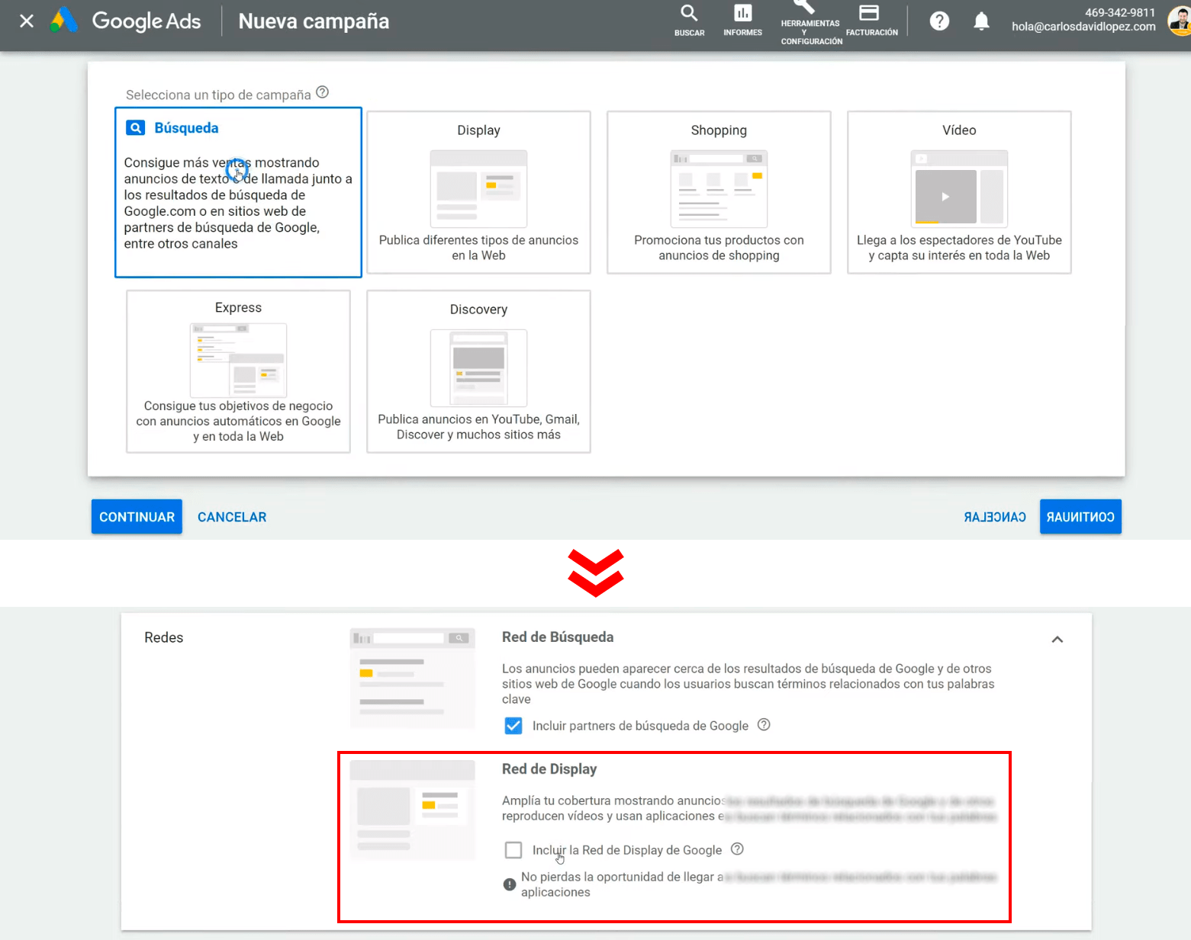Click the Red de Display illustration
This screenshot has width=1191, height=940.
pyautogui.click(x=412, y=810)
